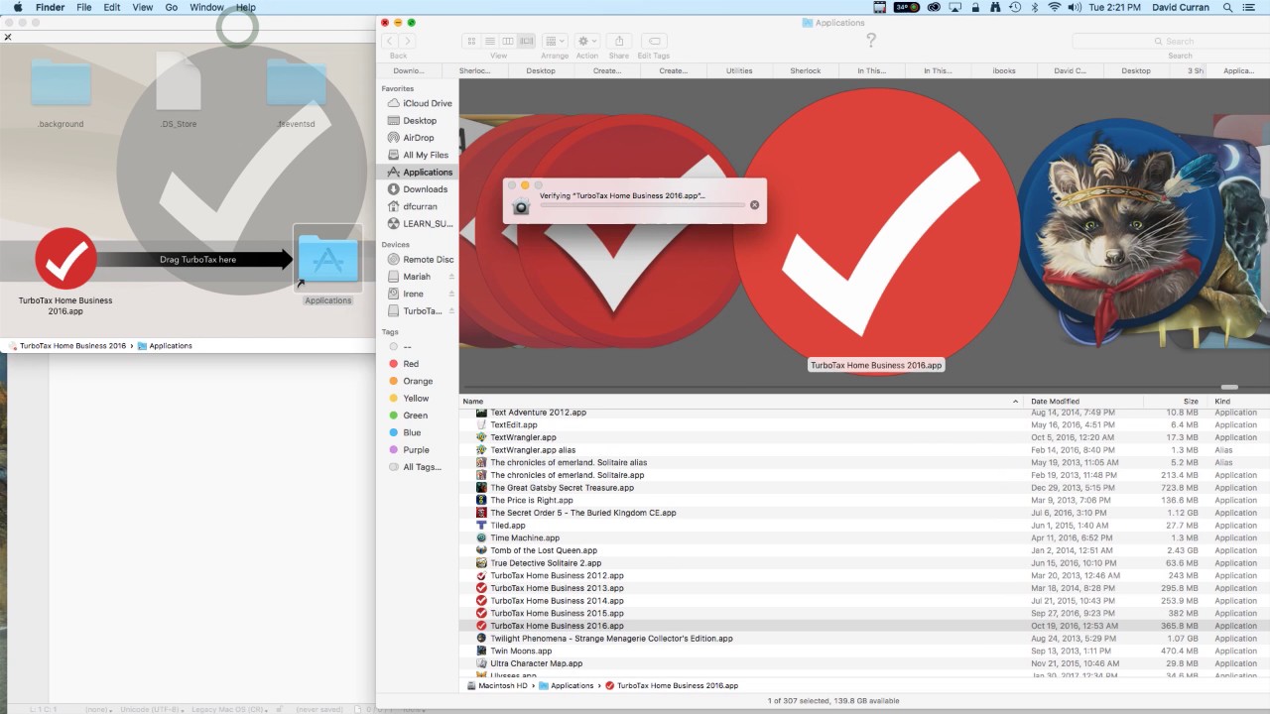Open the Finder menu
This screenshot has width=1270, height=714.
pos(50,7)
